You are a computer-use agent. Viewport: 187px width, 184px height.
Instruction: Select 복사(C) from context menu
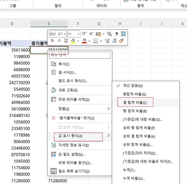pos(80,64)
